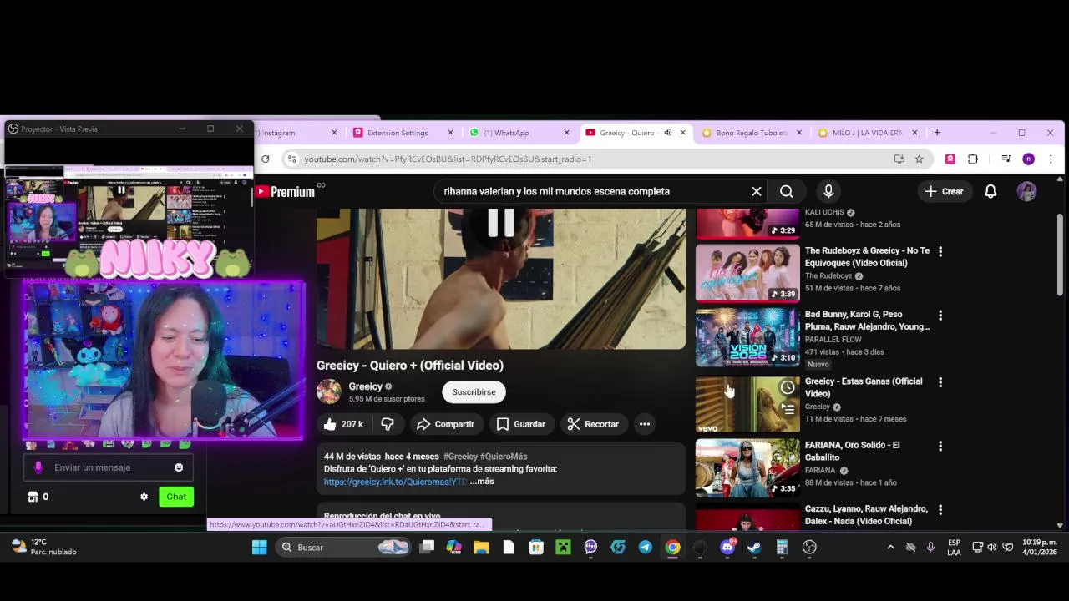Open the Greeicy channel name link
This screenshot has height=601, width=1069.
366,386
